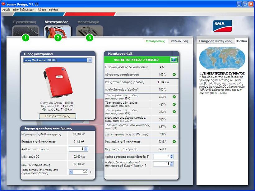Click the PV generator peak power value 99,36 kW
Screen dimensions: 255x191
[x=79, y=134]
